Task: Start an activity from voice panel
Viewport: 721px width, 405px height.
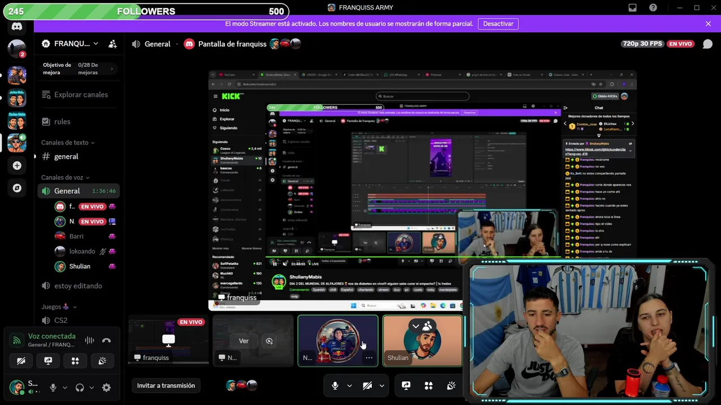Action: point(75,361)
